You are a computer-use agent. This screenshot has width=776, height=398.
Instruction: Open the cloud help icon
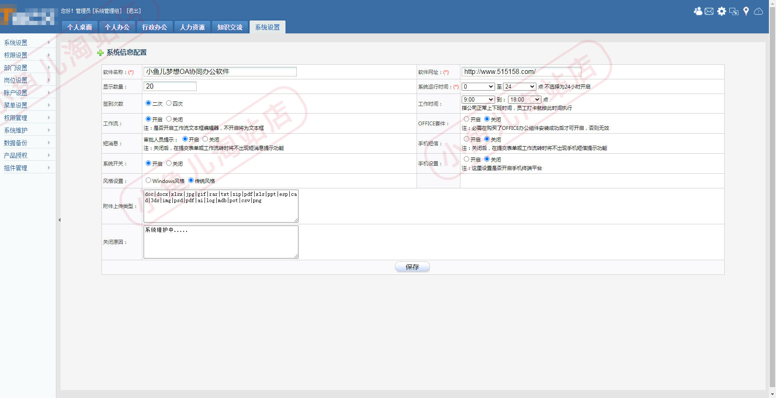click(758, 11)
